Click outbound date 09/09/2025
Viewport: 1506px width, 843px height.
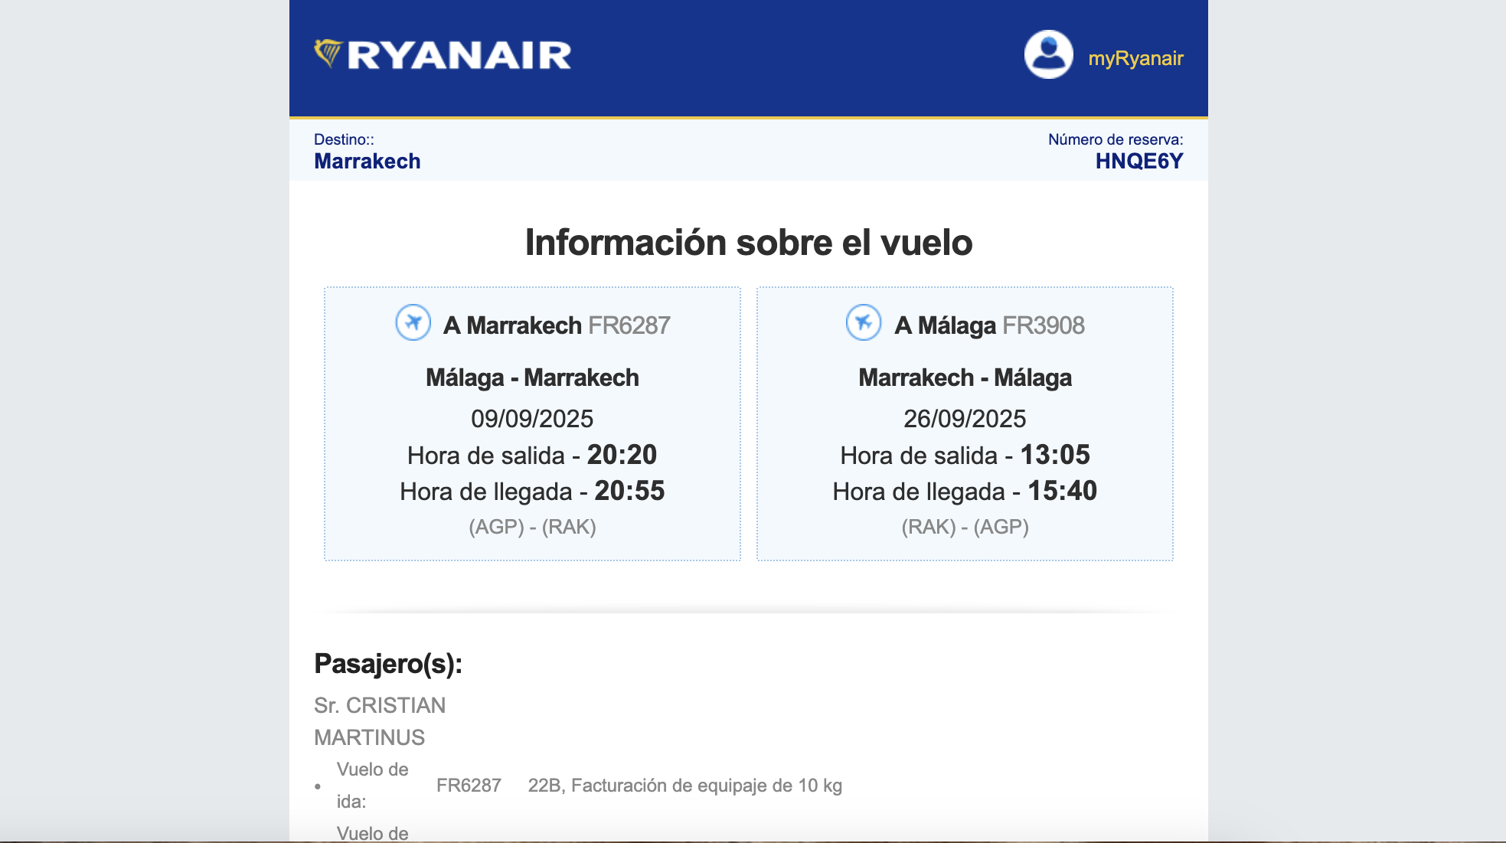(532, 419)
